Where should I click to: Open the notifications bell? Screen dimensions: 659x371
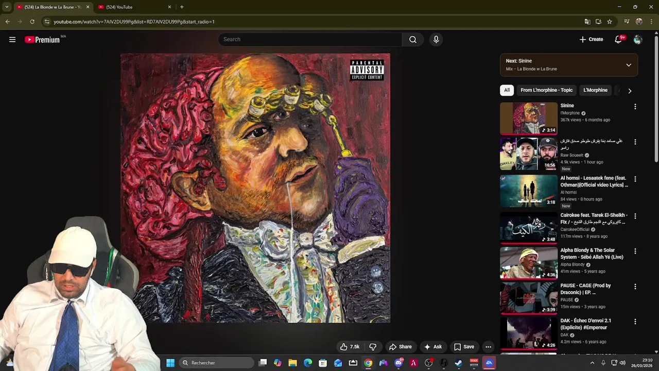[x=619, y=40]
